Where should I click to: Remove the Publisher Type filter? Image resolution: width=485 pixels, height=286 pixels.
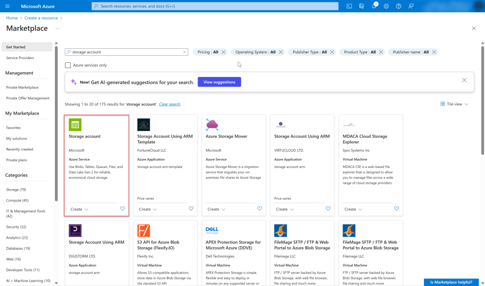click(332, 52)
